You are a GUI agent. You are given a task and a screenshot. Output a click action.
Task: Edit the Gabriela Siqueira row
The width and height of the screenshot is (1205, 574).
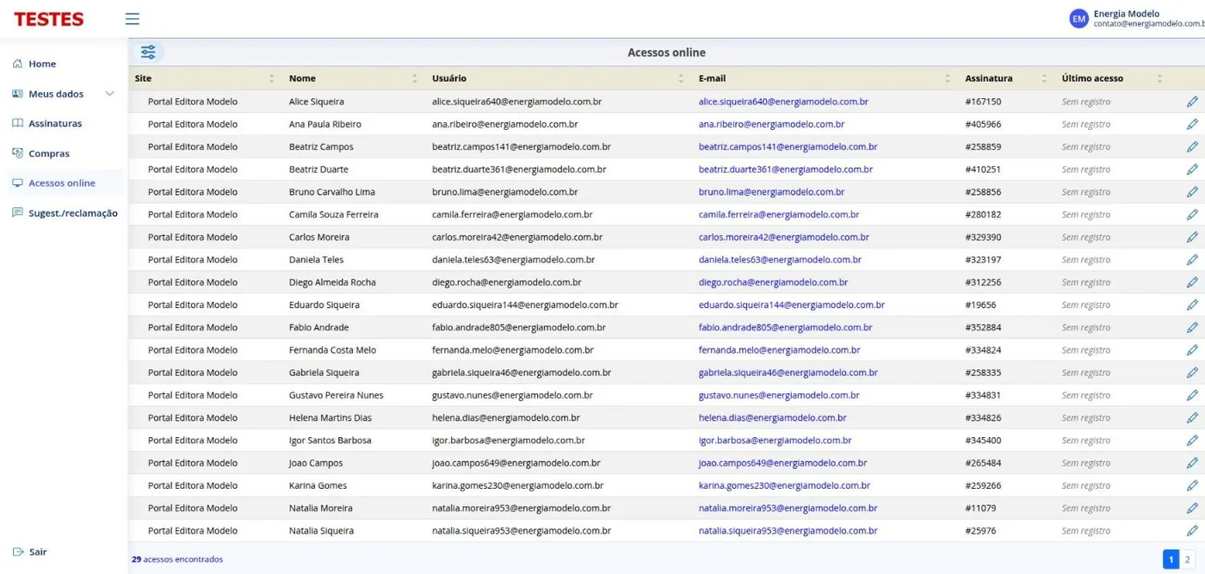click(1192, 373)
